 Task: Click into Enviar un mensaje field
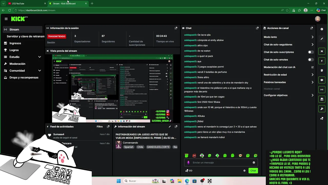coord(221,163)
